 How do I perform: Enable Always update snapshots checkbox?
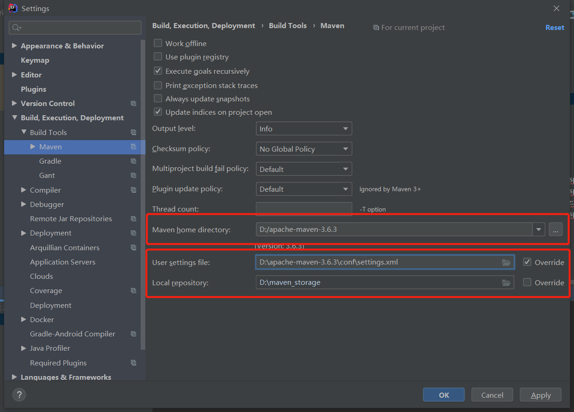click(x=158, y=99)
